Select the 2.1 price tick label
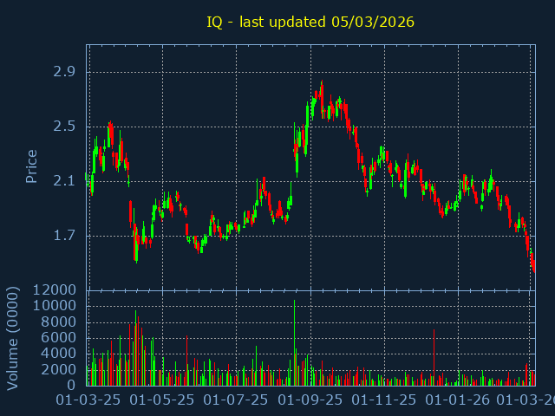 [64, 181]
